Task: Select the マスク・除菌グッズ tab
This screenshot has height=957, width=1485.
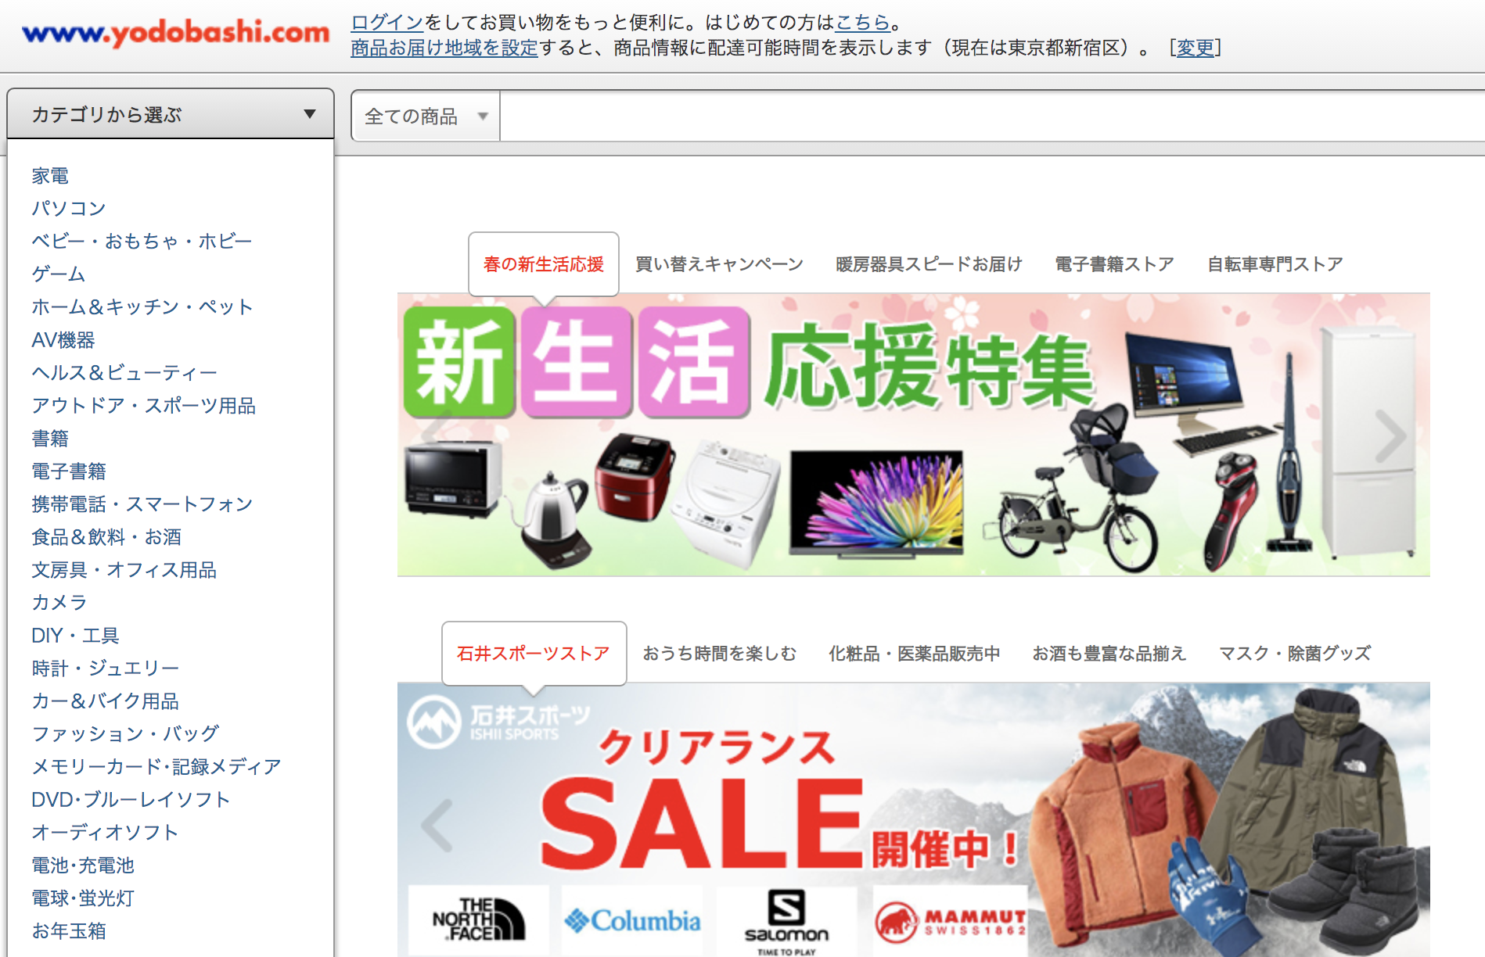Action: point(1295,654)
